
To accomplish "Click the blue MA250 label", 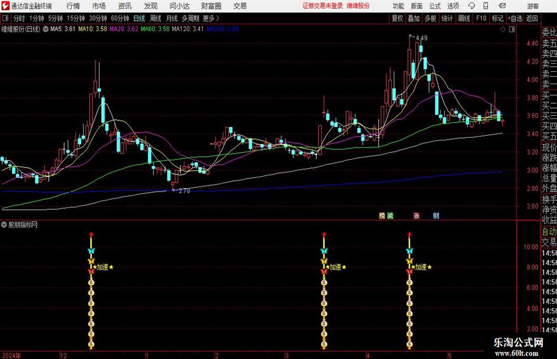I will click(x=222, y=29).
